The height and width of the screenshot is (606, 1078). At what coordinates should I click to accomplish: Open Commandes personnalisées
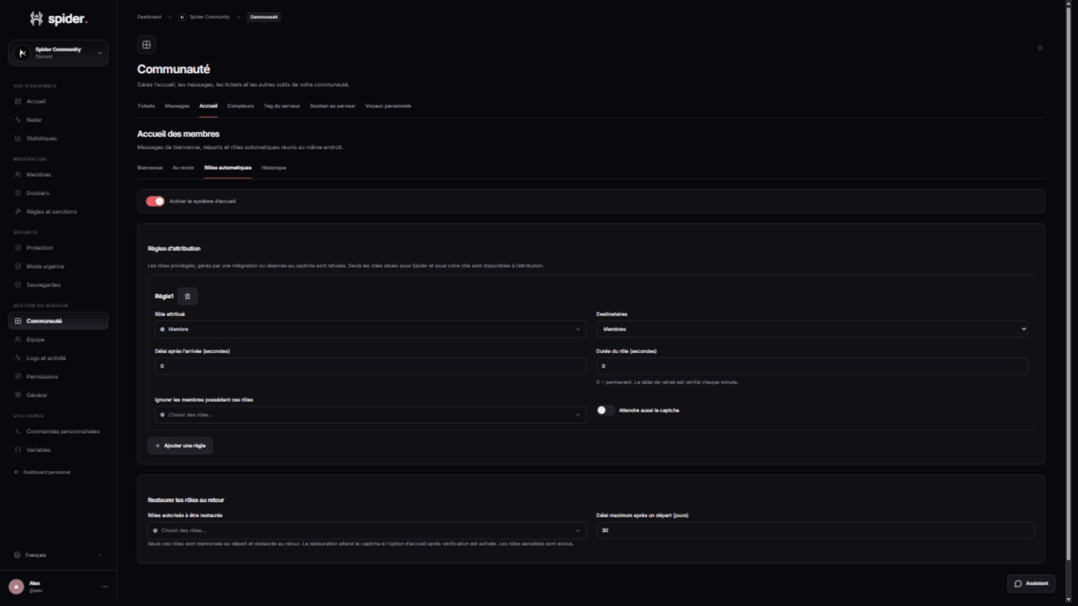point(58,431)
